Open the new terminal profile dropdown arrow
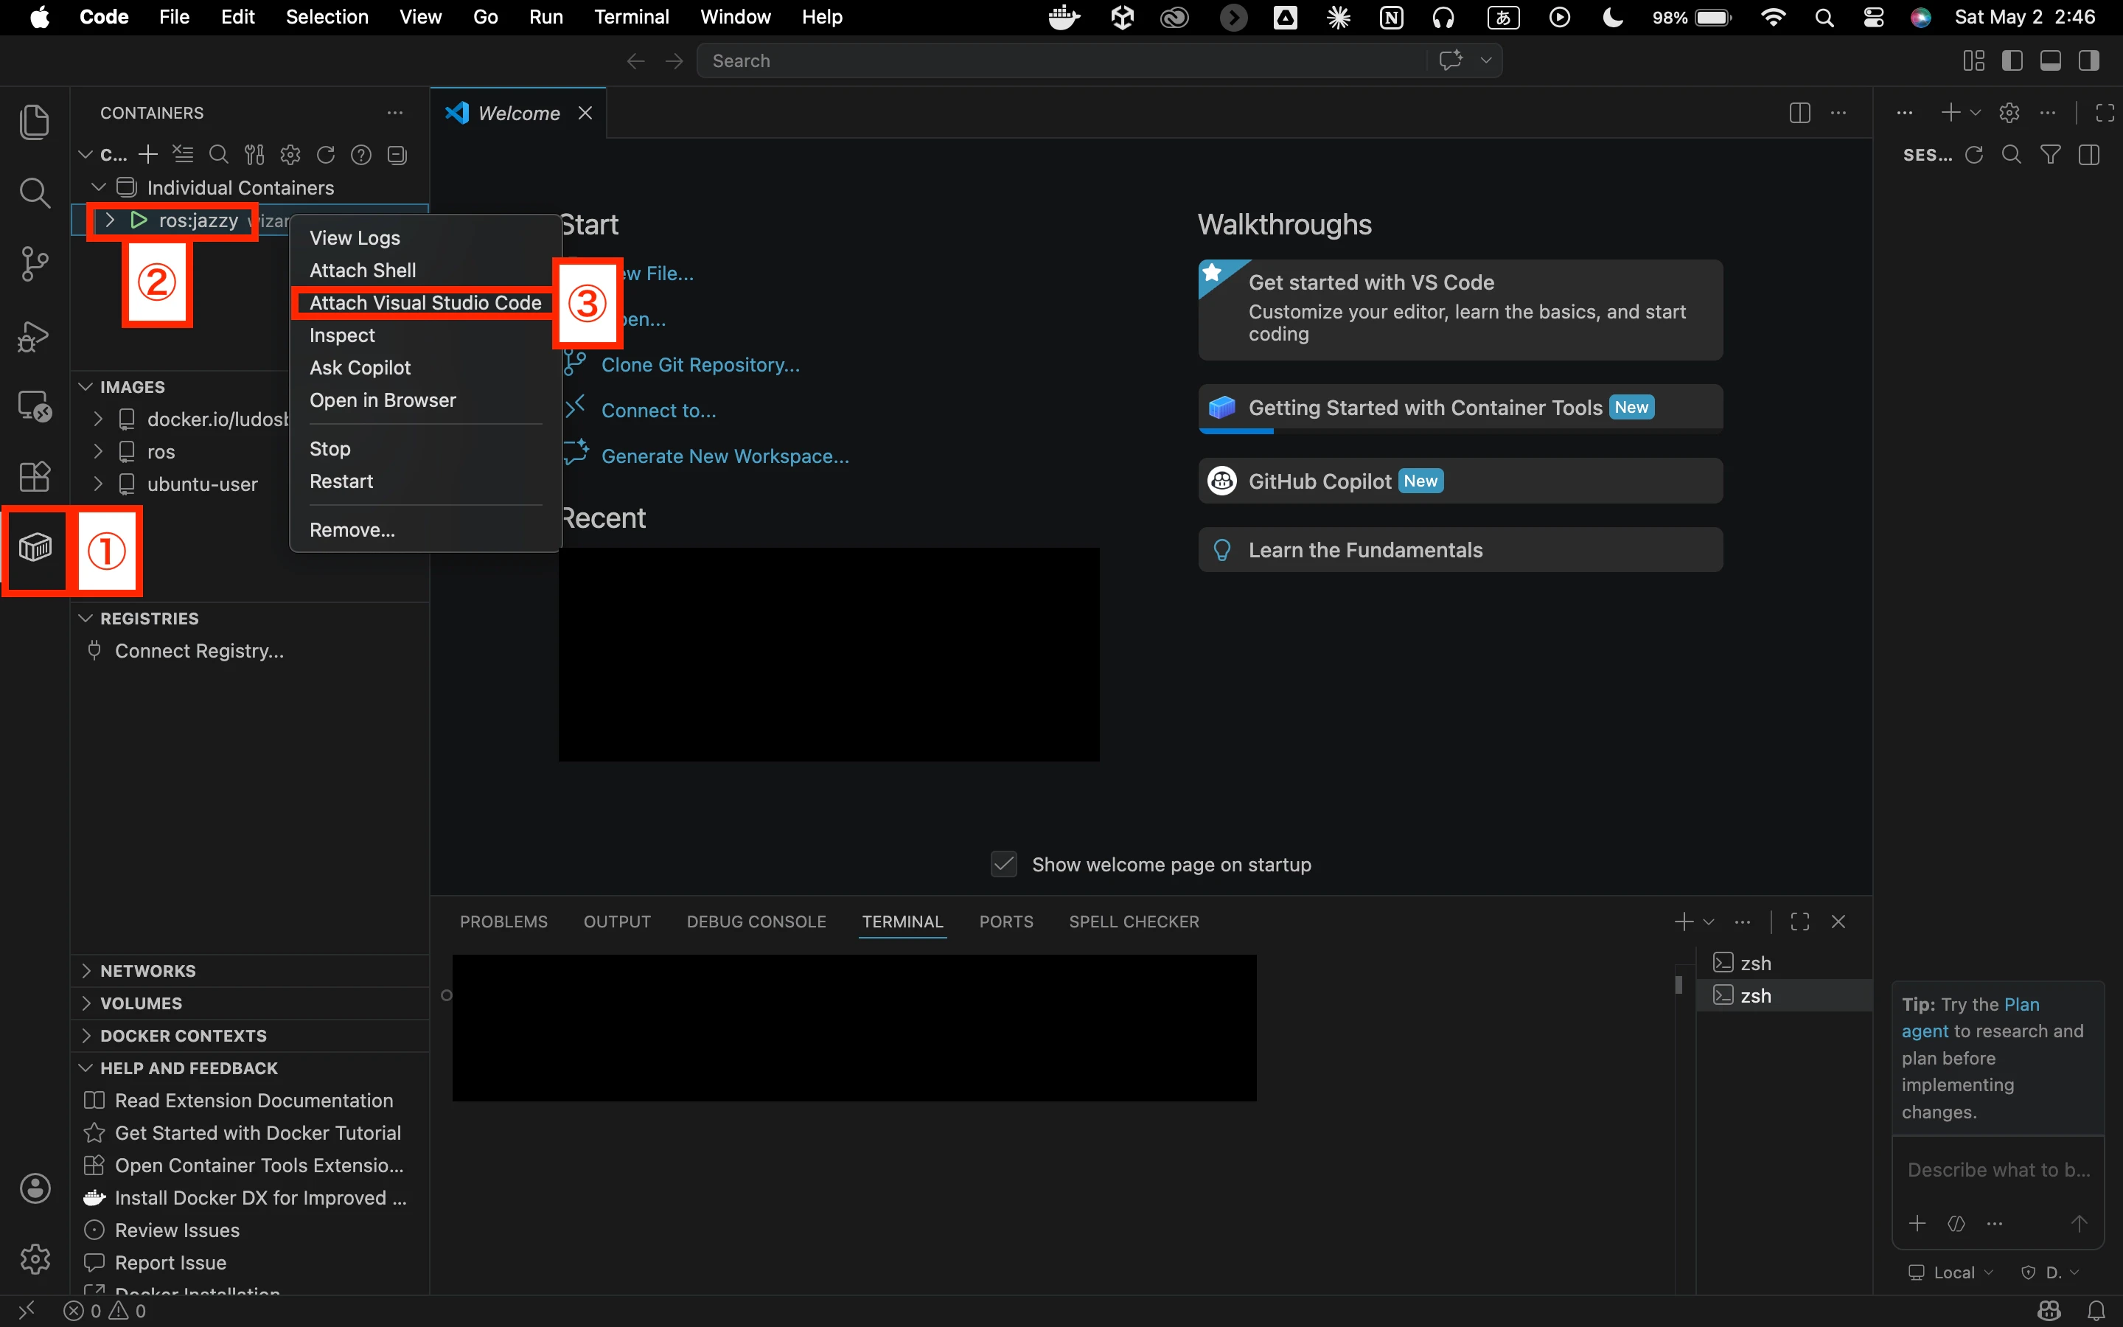2123x1327 pixels. click(1708, 922)
